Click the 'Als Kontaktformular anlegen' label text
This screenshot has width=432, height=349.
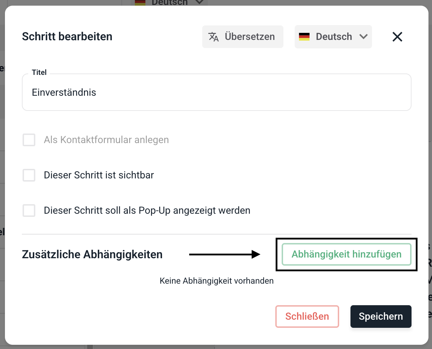click(x=106, y=140)
